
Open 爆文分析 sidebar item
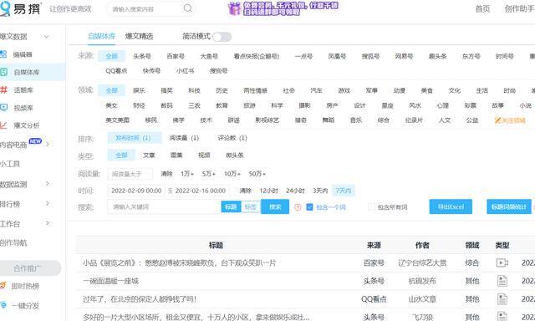click(x=26, y=125)
